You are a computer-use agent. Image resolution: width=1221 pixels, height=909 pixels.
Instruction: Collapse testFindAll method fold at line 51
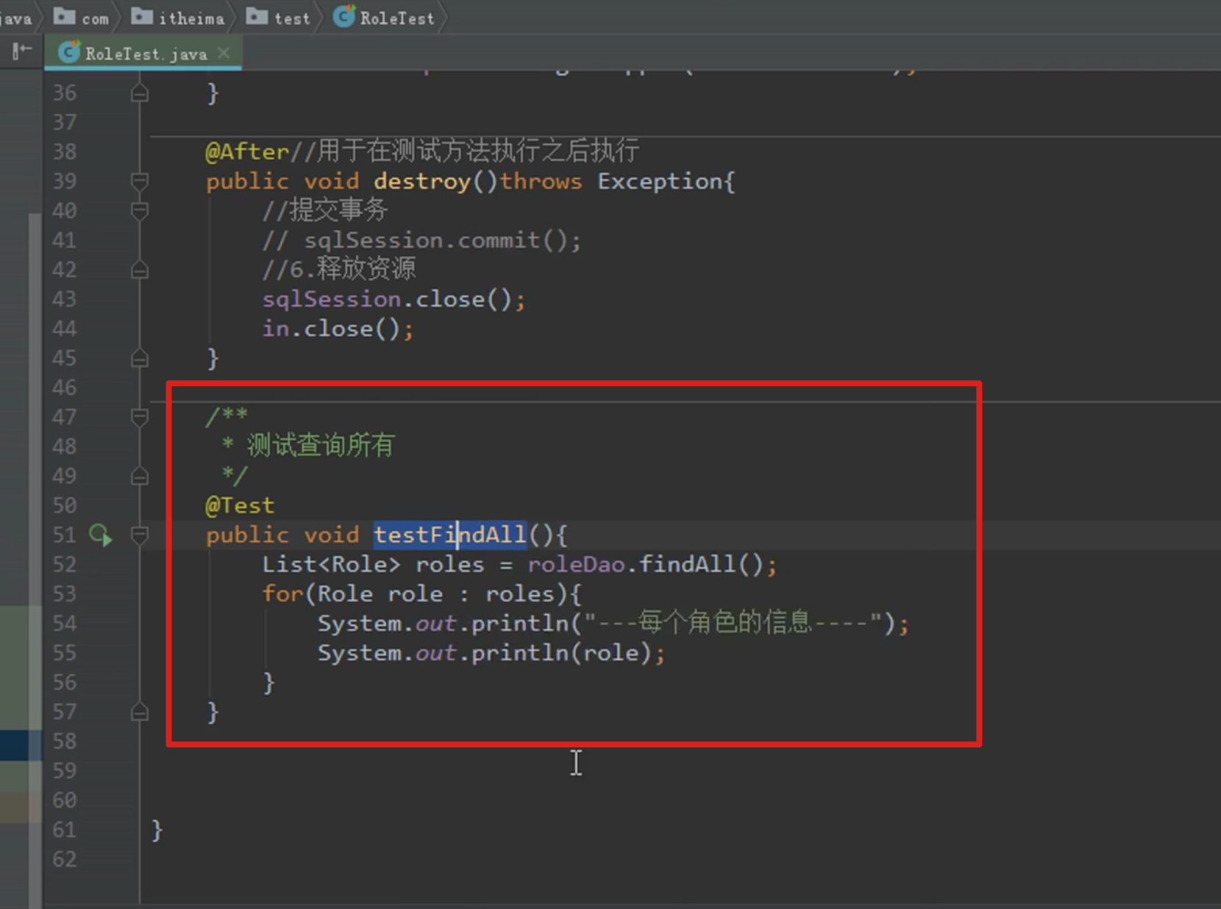[x=140, y=535]
